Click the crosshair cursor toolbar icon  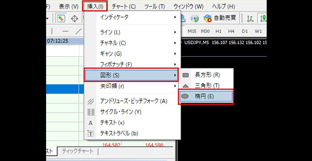point(75,18)
